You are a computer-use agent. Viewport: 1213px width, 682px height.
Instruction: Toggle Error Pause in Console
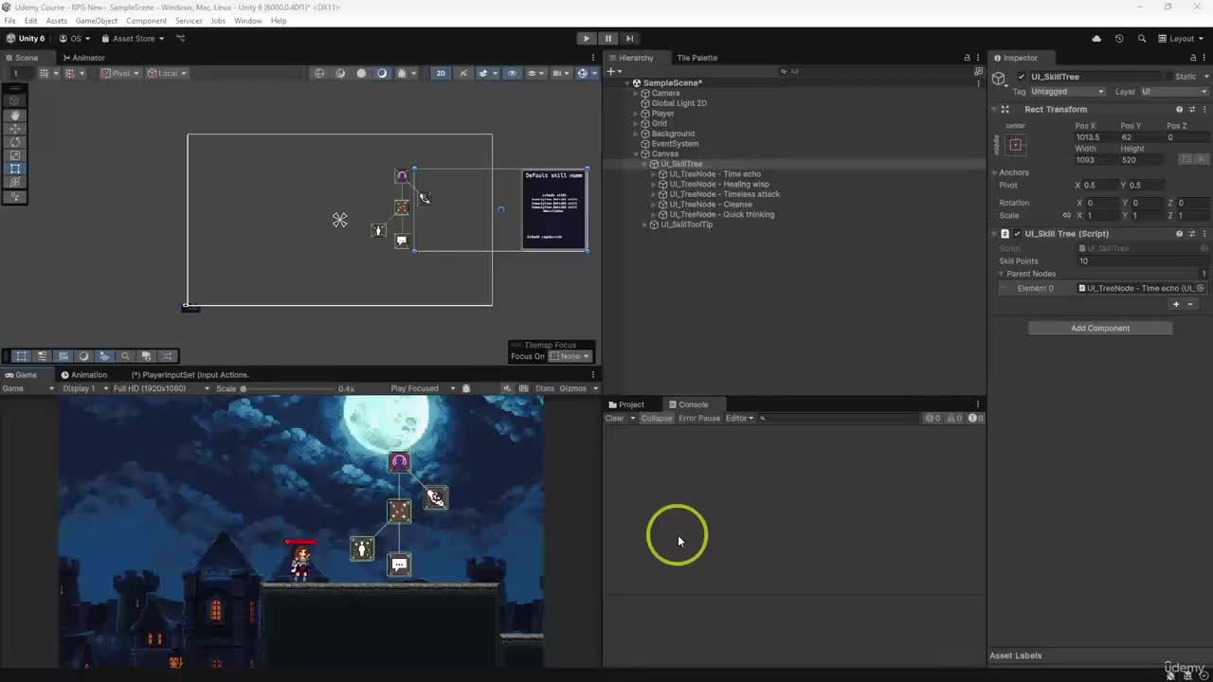coord(699,419)
